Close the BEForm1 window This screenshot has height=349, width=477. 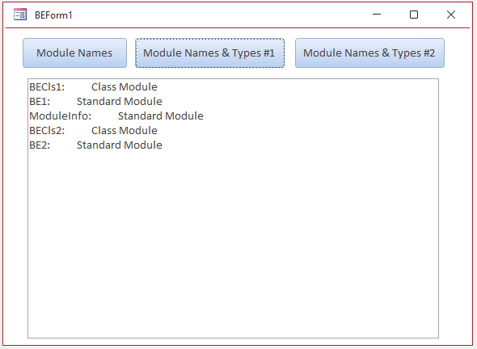click(x=451, y=15)
